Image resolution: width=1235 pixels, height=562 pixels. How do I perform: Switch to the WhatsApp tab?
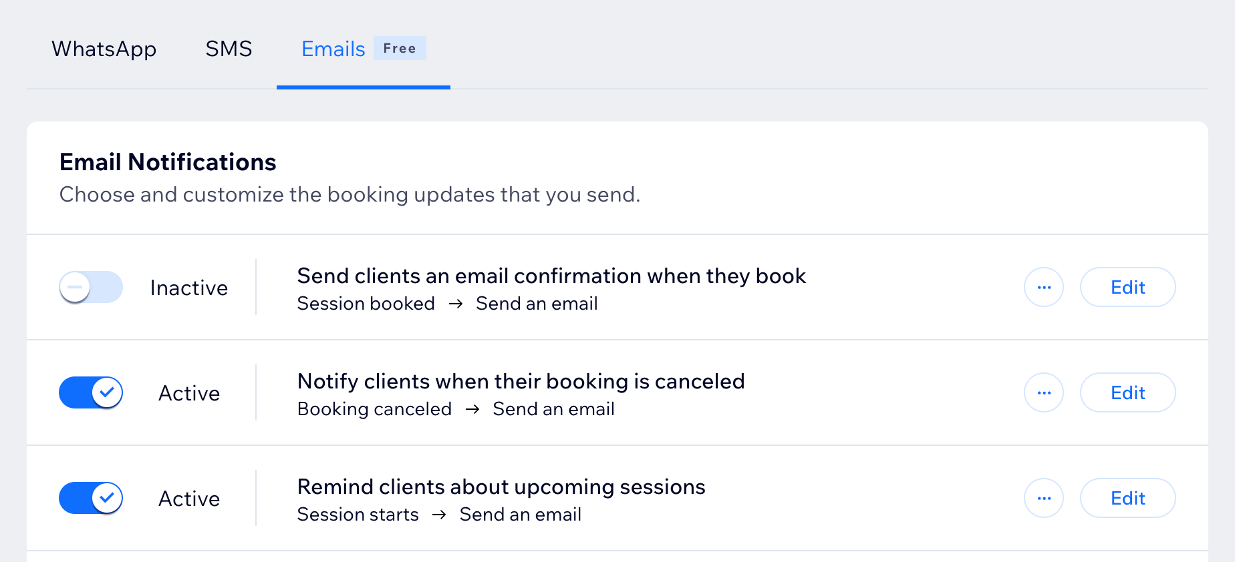(x=104, y=49)
